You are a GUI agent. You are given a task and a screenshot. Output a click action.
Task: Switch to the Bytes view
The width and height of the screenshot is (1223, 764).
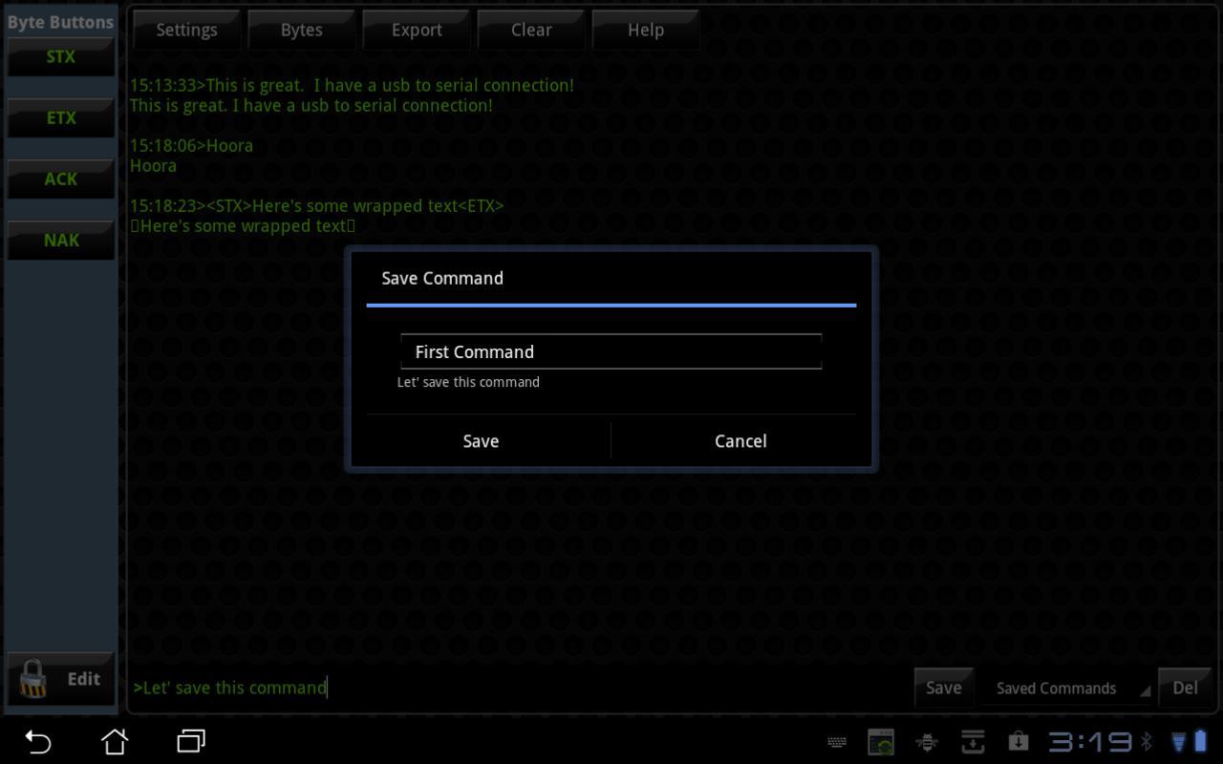tap(301, 30)
